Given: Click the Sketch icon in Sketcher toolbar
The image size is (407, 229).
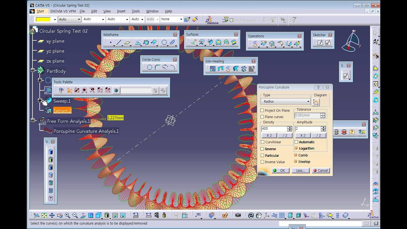Looking at the screenshot, I should (x=320, y=43).
